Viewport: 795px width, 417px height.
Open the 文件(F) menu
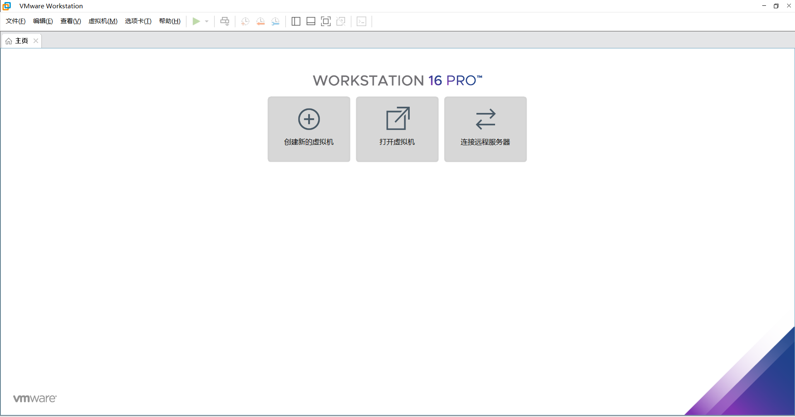coord(16,21)
